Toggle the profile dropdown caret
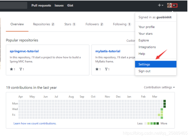The width and height of the screenshot is (190, 138). (x=174, y=6)
